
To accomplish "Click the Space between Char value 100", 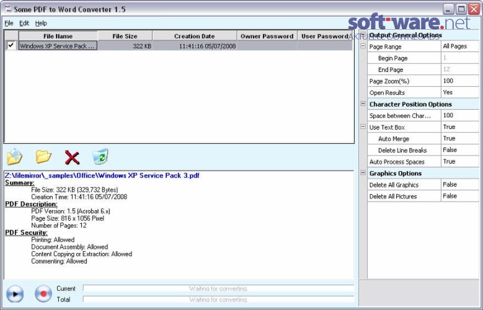I will [x=460, y=115].
